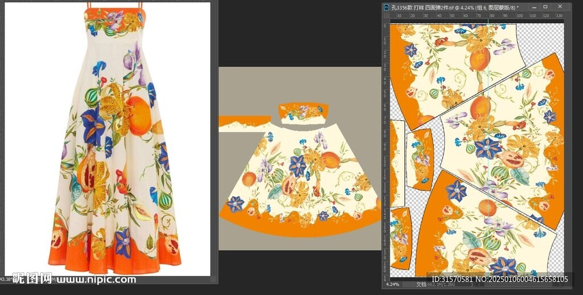The height and width of the screenshot is (295, 583).
Task: Click the 4.24% zoom level field
Action: 393,284
